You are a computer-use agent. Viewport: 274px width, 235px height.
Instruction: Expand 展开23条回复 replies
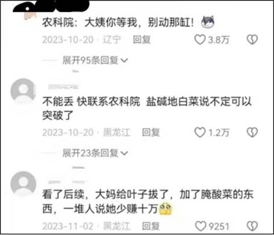click(95, 153)
